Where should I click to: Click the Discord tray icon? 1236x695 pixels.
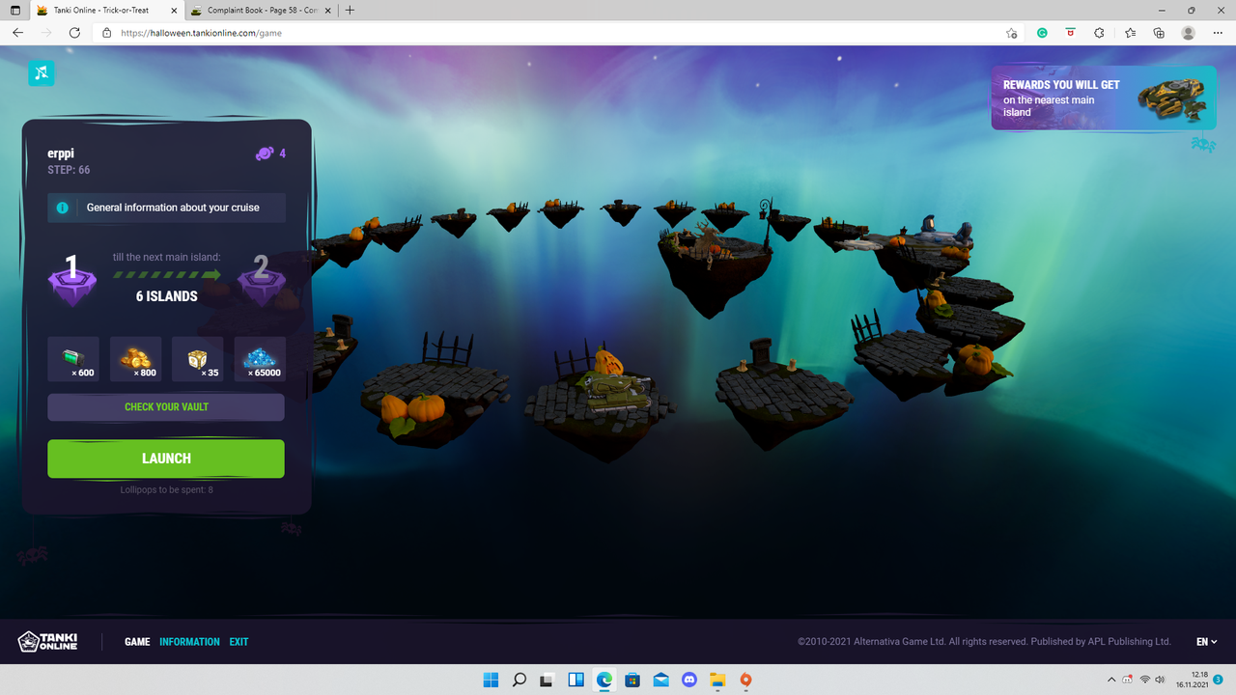point(1127,680)
